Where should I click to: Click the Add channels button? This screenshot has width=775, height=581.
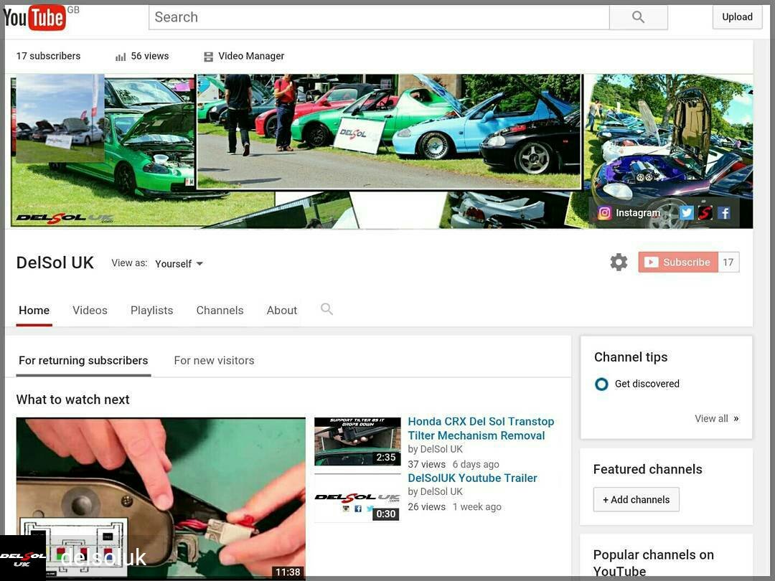(636, 499)
